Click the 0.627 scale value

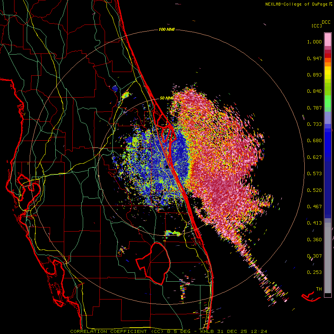(314, 157)
